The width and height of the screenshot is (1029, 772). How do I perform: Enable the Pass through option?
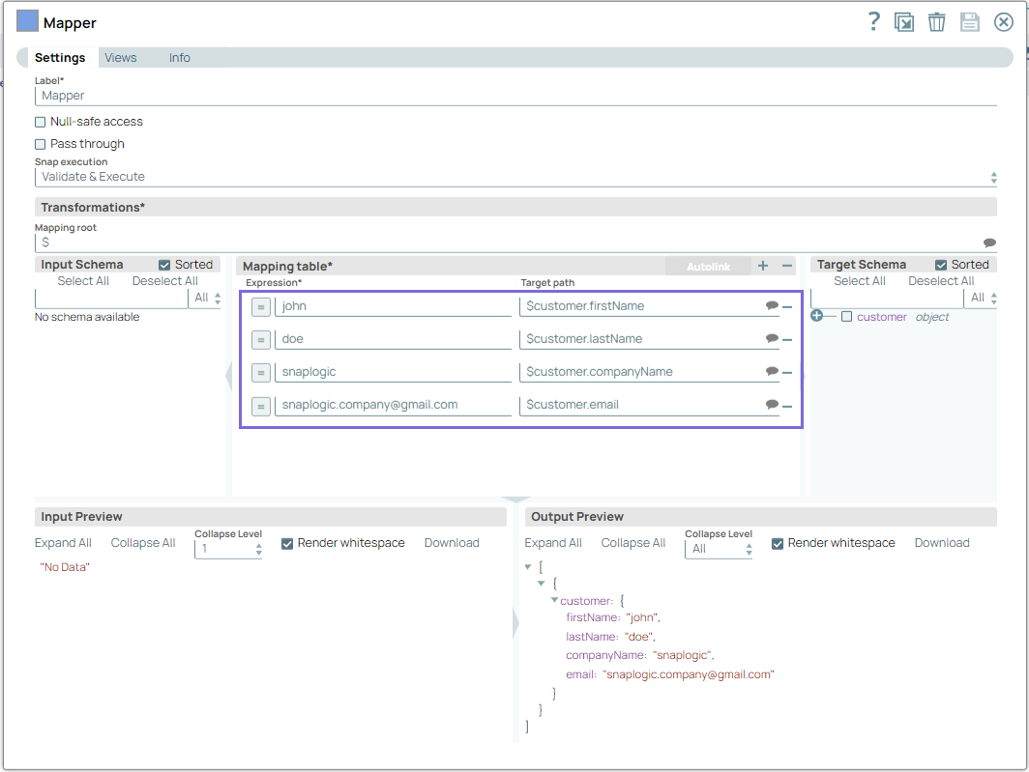point(38,143)
